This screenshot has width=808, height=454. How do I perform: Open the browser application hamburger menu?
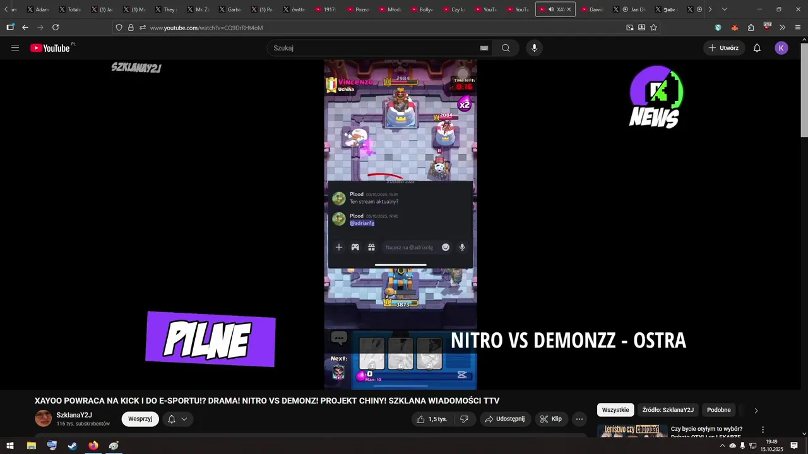tap(798, 27)
